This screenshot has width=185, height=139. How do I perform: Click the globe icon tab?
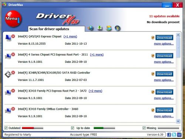point(91,28)
